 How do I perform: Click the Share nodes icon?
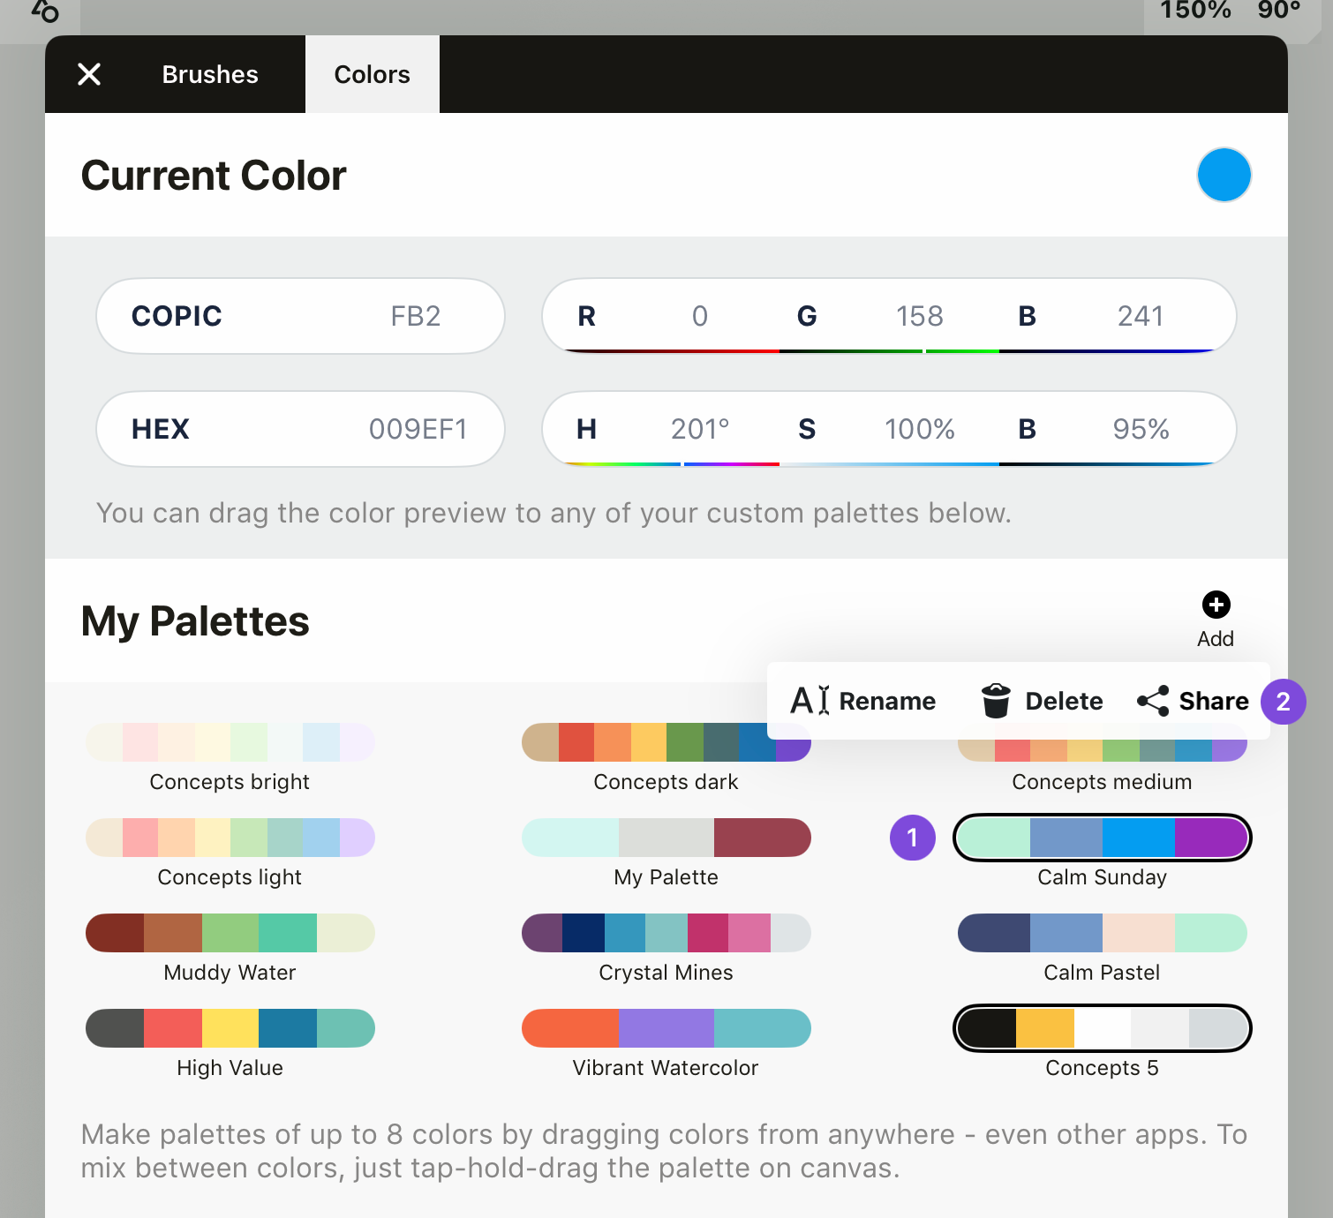(x=1153, y=701)
